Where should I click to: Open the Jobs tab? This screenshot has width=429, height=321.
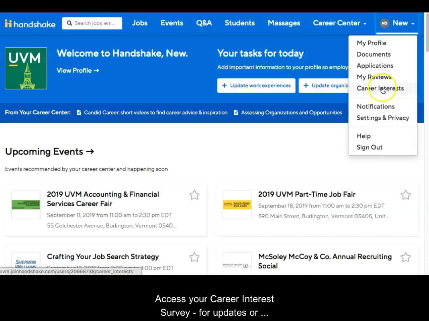click(140, 23)
